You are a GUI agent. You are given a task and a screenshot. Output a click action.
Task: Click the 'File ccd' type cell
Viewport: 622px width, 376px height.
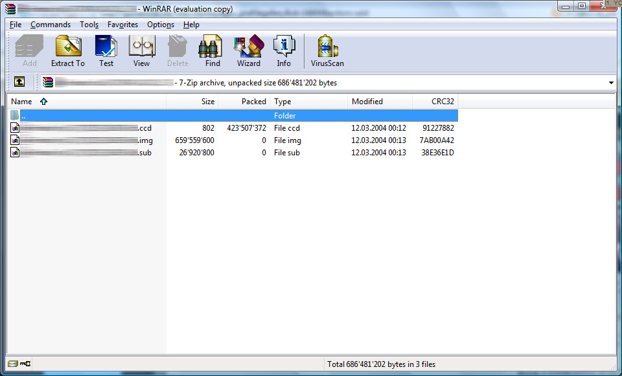(x=287, y=128)
